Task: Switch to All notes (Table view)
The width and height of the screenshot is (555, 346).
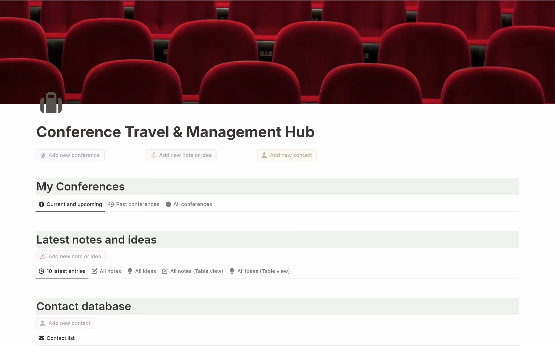Action: 196,271
